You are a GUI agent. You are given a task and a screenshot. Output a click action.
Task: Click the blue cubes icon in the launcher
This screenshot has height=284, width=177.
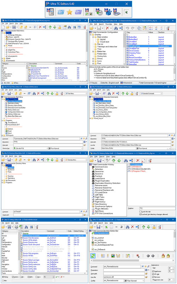108,12
